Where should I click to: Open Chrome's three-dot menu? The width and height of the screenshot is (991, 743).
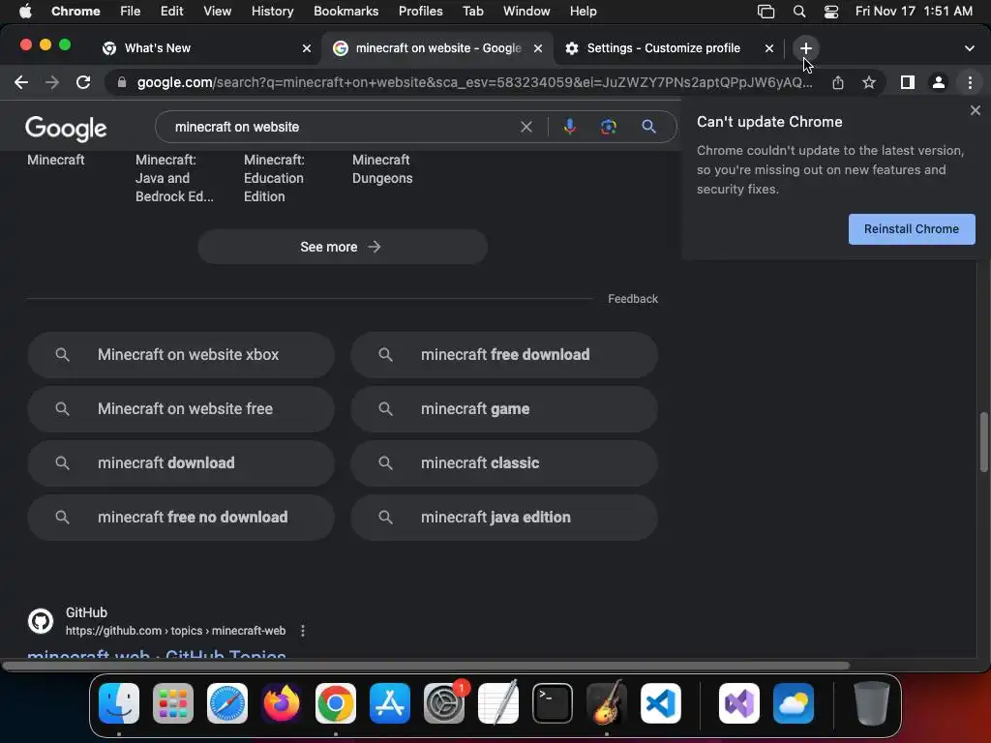click(970, 82)
